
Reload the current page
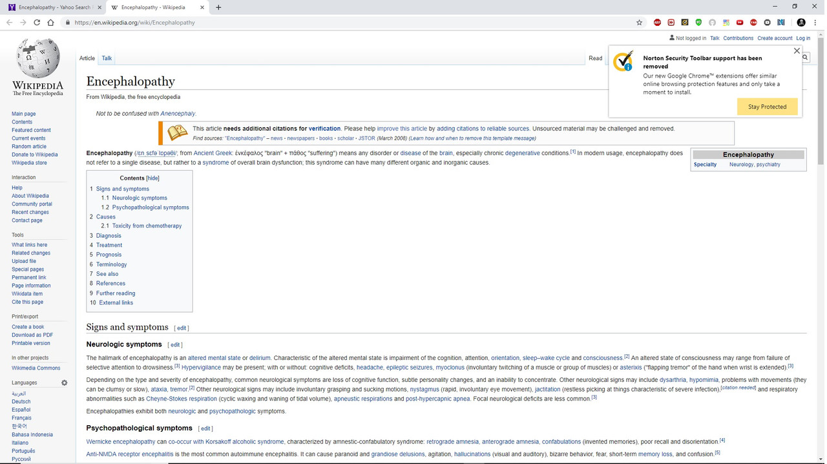[37, 23]
